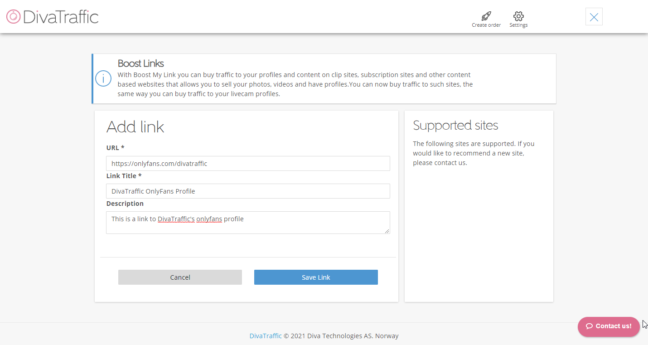Focus the Link Title input field
Screen dimensions: 648x345
248,191
